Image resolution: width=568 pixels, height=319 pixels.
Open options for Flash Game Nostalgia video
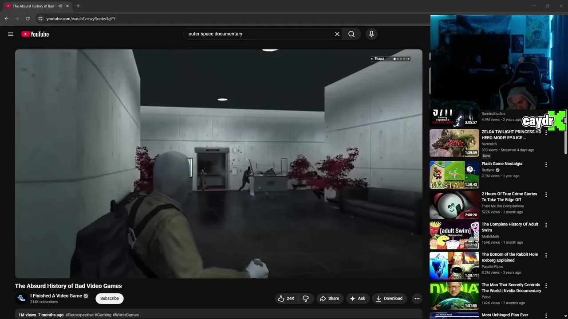546,164
